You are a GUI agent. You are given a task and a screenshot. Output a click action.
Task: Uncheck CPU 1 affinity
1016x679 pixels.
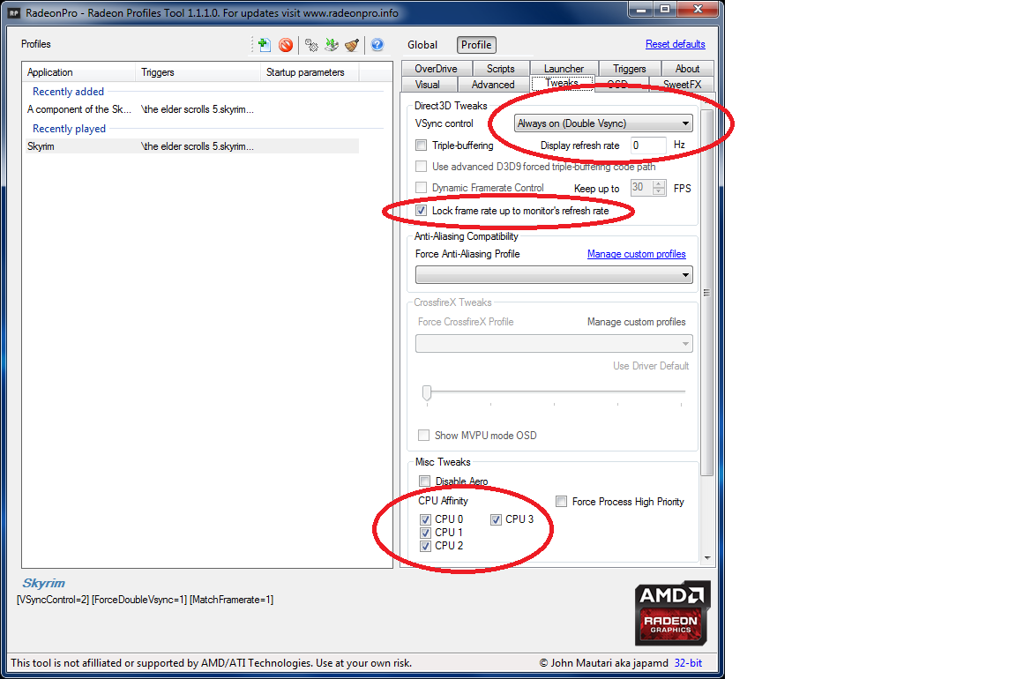[x=425, y=533]
